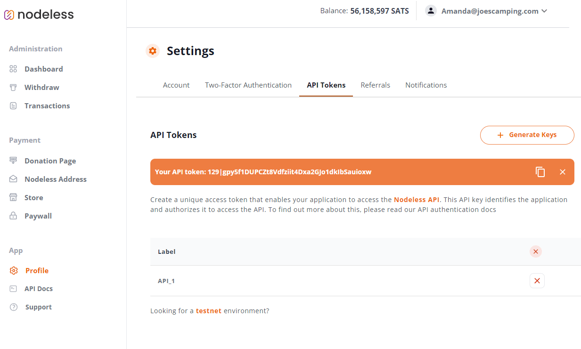Click the balance 56,158,597 SATS
The width and height of the screenshot is (581, 349).
[x=380, y=11]
